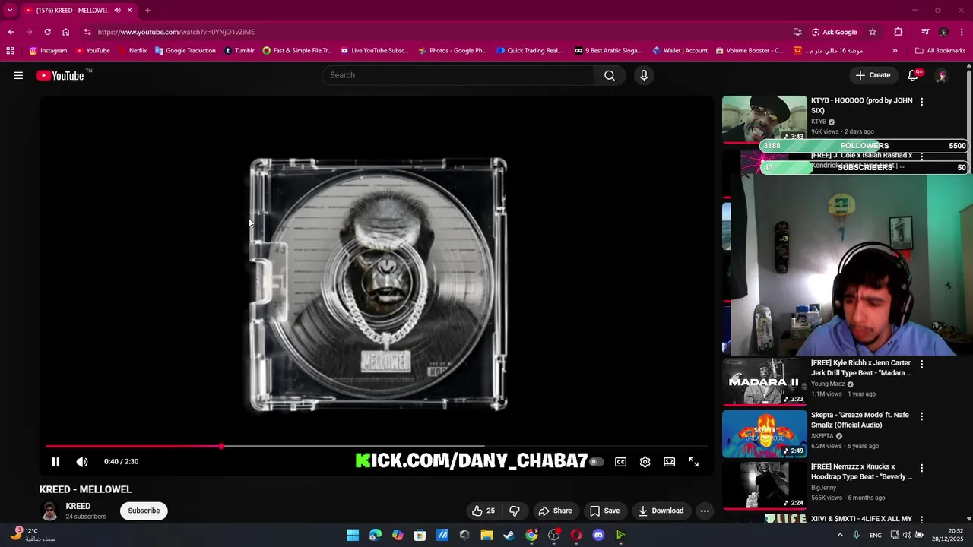Seek on the red video progress bar

point(376,446)
